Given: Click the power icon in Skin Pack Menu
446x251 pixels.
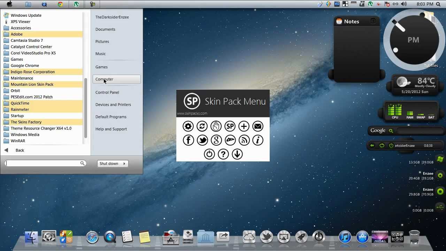Looking at the screenshot, I should 209,154.
